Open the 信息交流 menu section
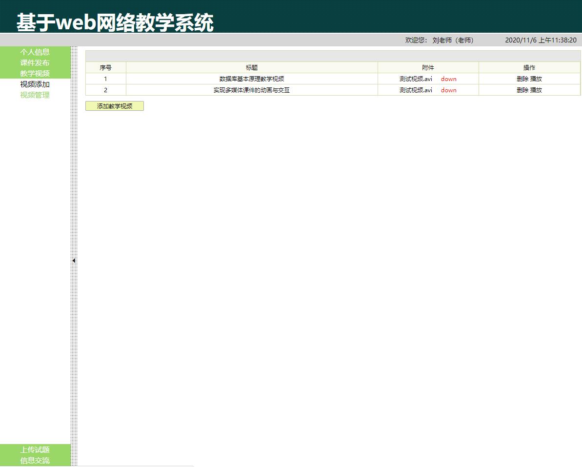 [x=35, y=460]
